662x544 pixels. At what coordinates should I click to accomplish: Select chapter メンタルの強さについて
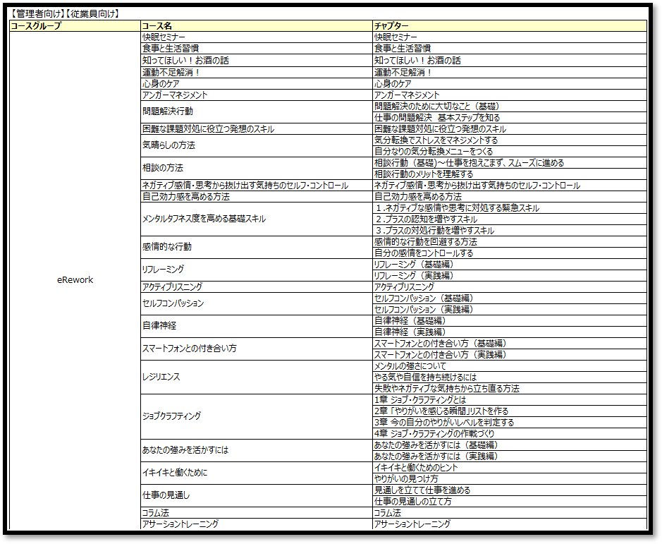[410, 365]
